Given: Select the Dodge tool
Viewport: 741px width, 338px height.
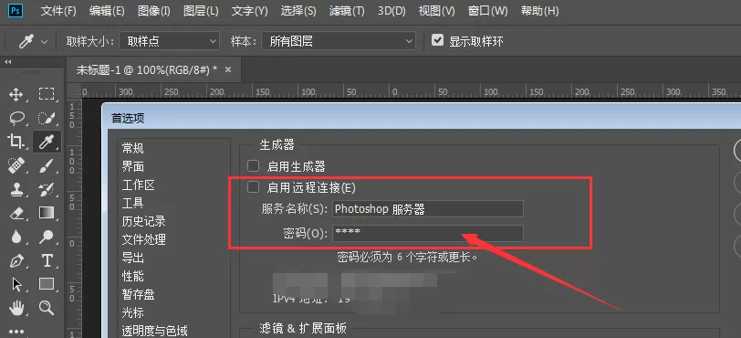Looking at the screenshot, I should coord(47,237).
